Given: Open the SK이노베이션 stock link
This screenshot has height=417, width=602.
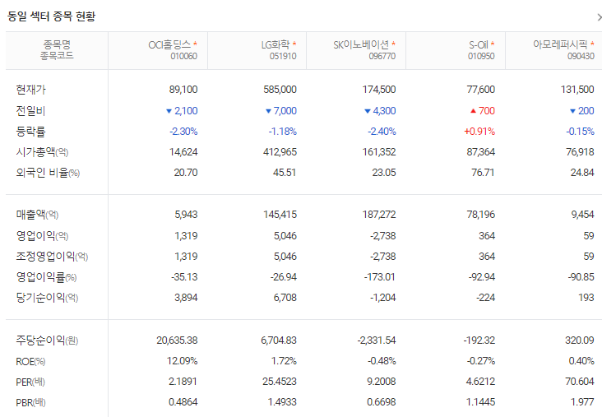Looking at the screenshot, I should click(361, 45).
